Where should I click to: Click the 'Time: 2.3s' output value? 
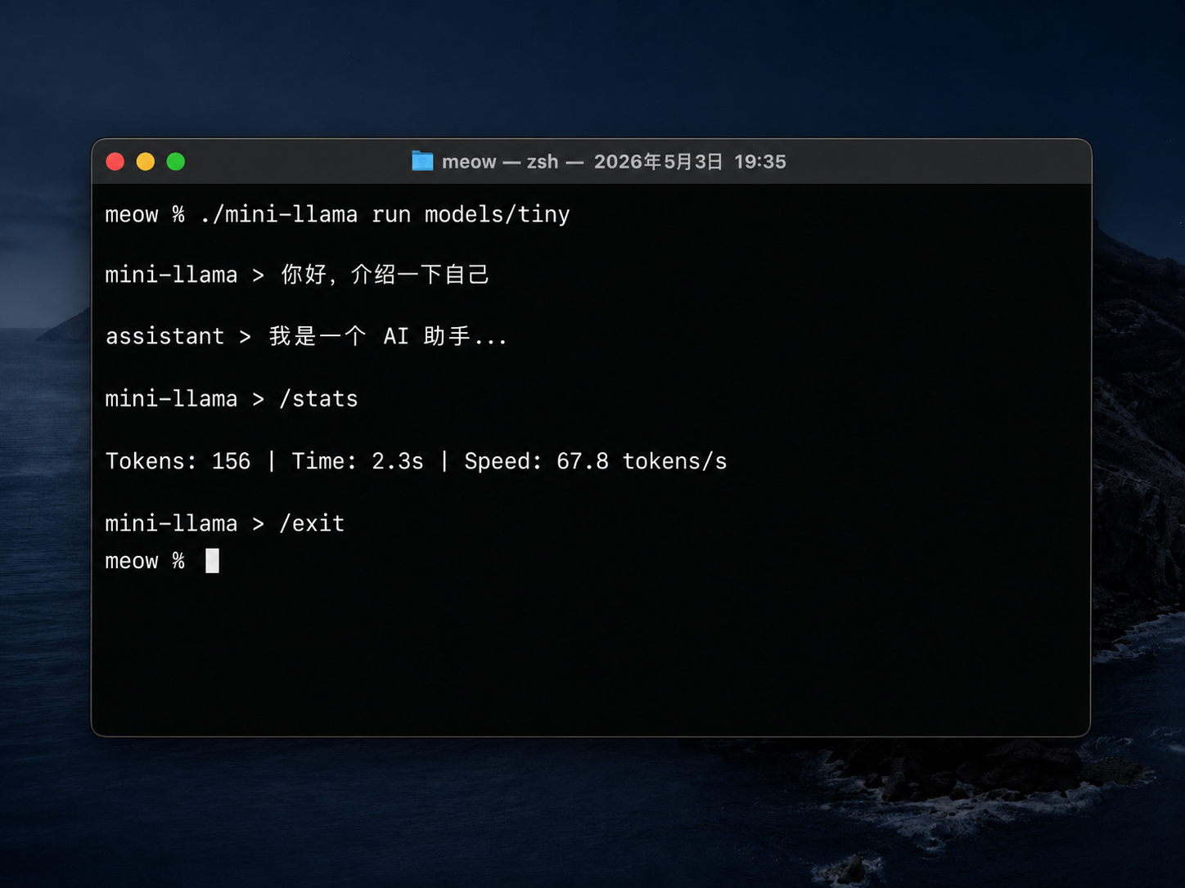pyautogui.click(x=358, y=461)
